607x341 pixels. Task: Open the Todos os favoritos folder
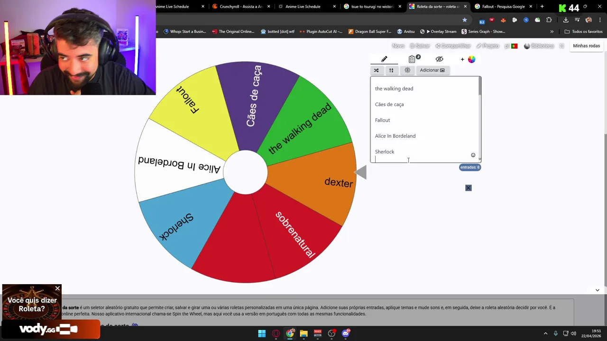point(583,32)
